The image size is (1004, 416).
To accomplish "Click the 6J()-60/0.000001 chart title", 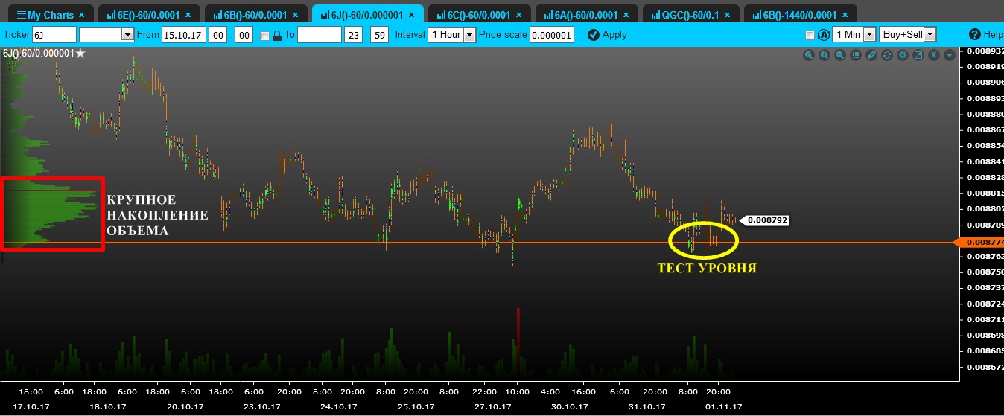I will click(38, 53).
